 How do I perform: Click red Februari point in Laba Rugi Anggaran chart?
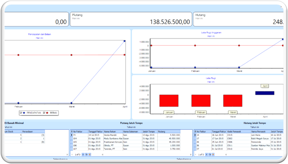[x=195, y=46]
